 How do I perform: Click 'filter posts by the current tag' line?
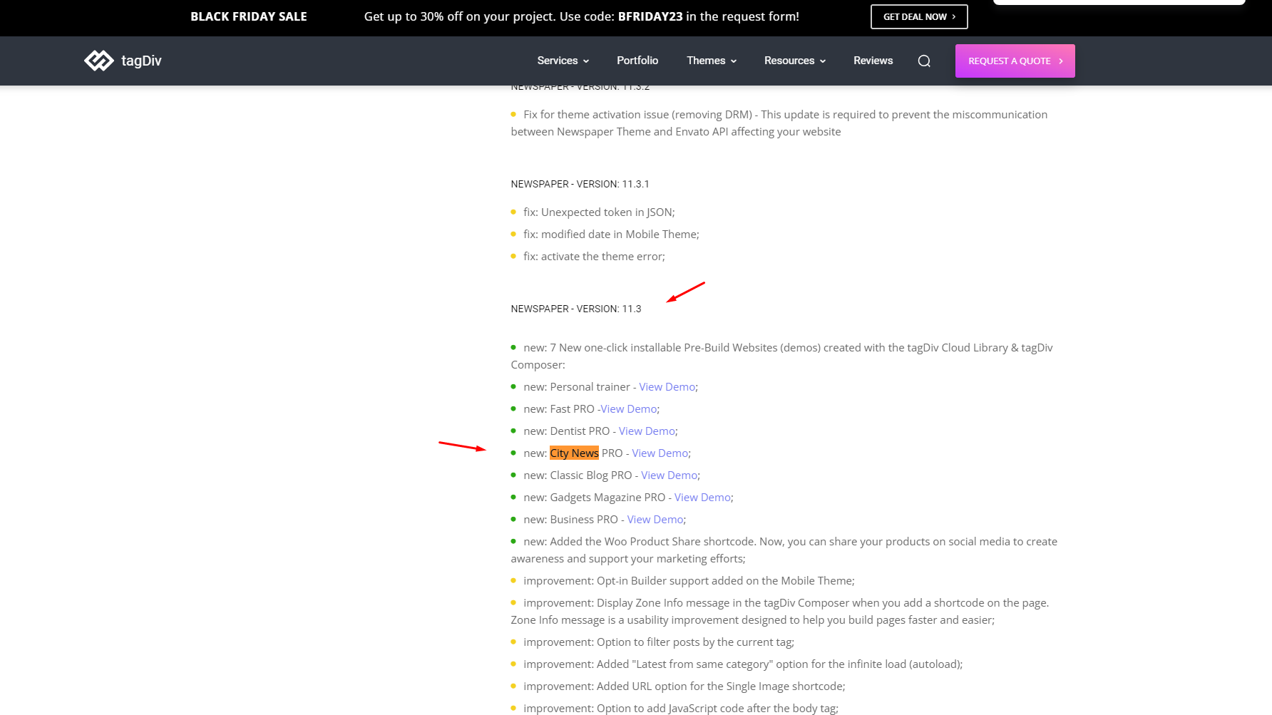(659, 642)
